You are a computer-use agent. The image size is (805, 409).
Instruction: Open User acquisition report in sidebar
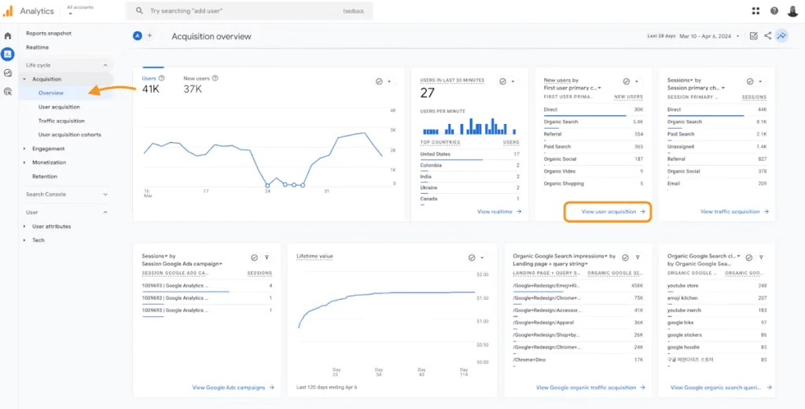[59, 107]
